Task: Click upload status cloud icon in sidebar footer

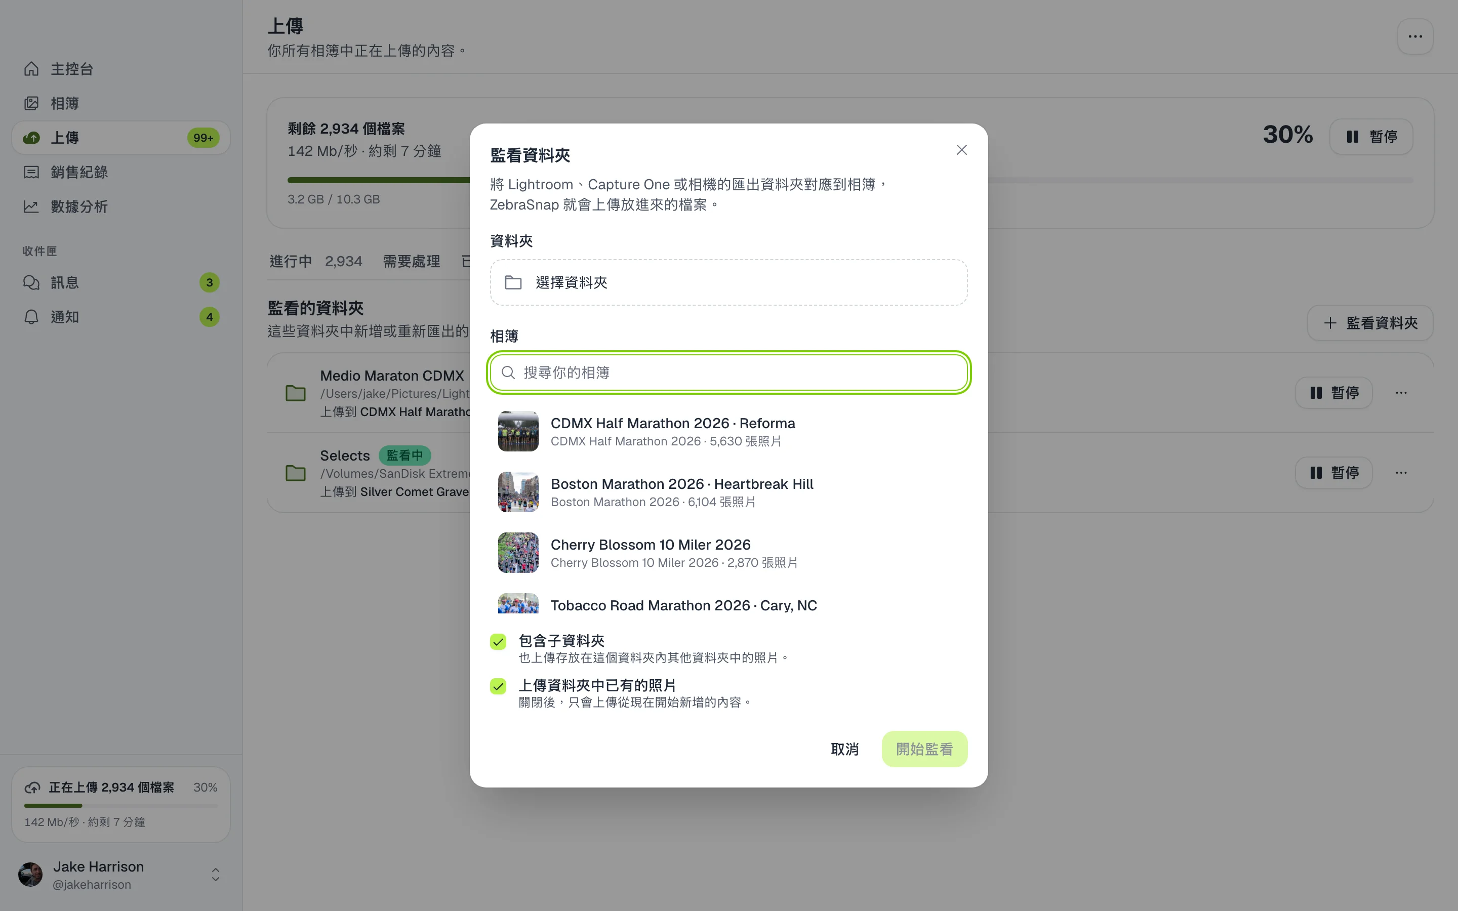Action: [32, 788]
